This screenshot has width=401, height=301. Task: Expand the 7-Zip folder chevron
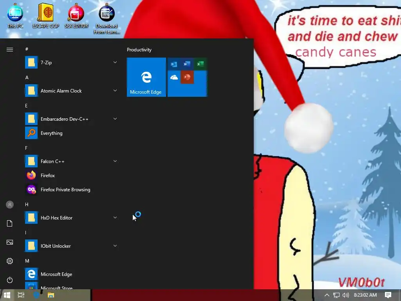pos(115,62)
